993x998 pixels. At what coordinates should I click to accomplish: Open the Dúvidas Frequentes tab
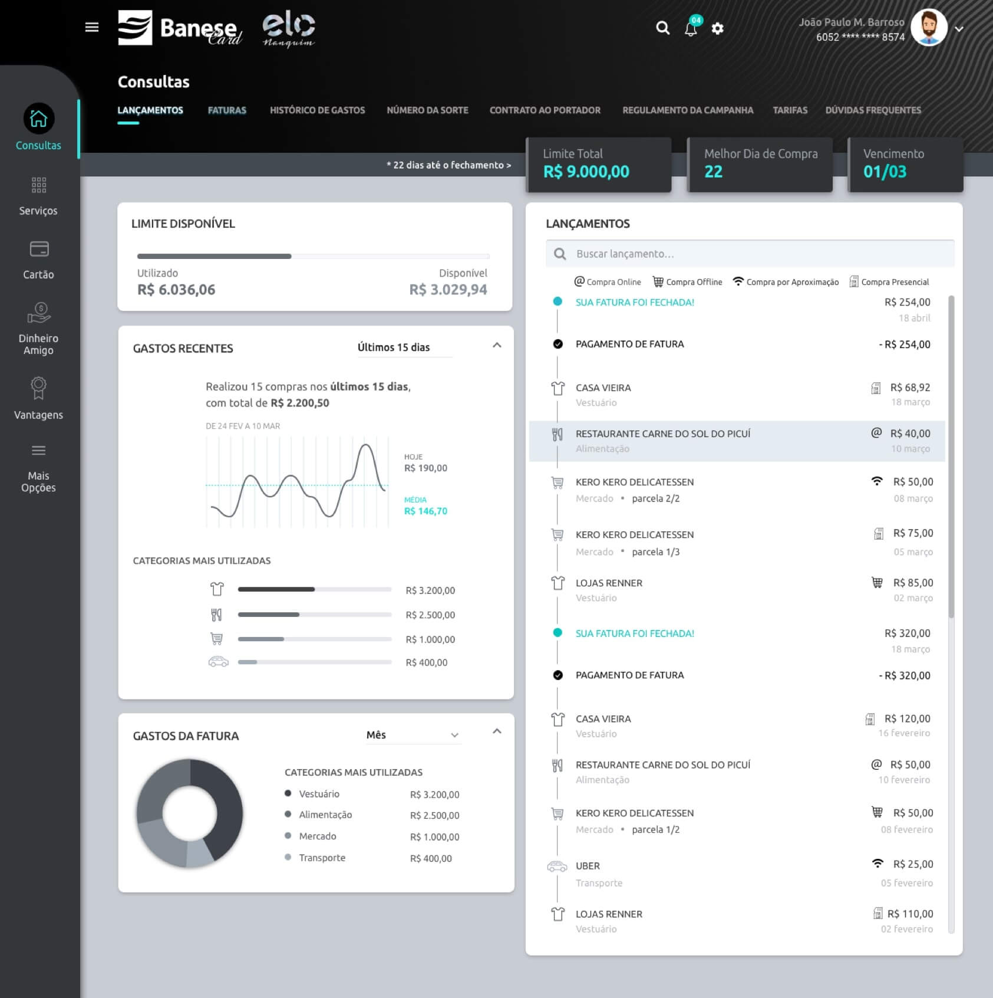tap(873, 110)
